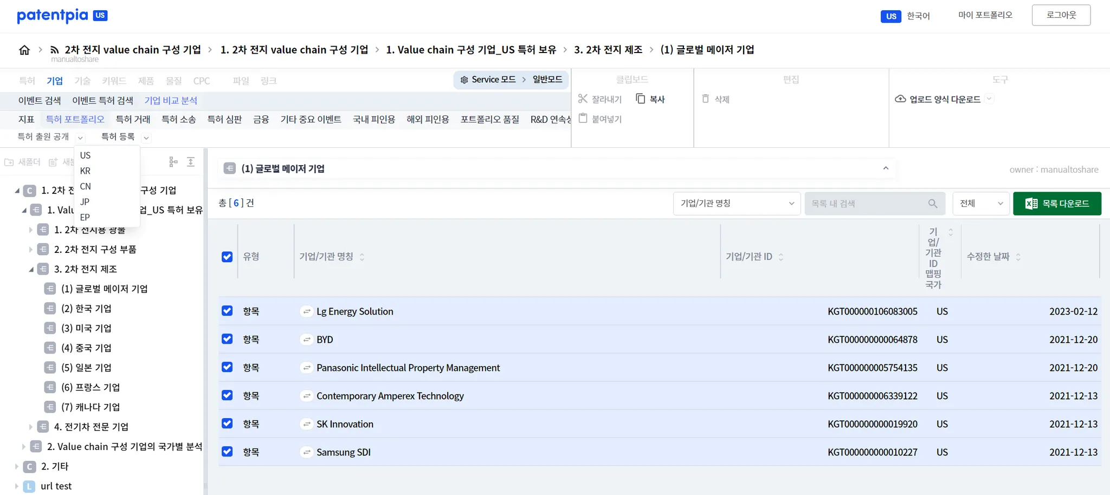
Task: Sort by 기업/기관 명칭 column arrows
Action: point(362,257)
